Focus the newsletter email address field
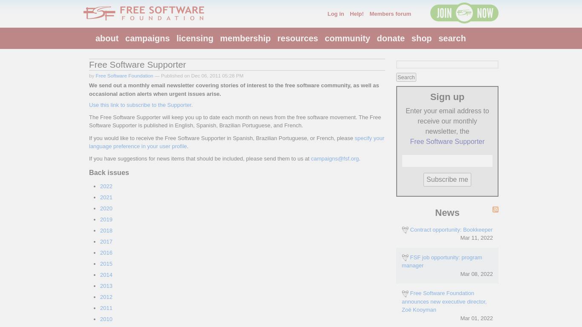The height and width of the screenshot is (327, 582). [x=447, y=161]
